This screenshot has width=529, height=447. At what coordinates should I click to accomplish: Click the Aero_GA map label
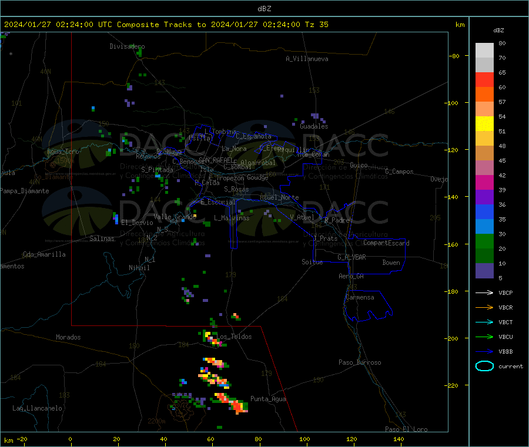tap(351, 276)
